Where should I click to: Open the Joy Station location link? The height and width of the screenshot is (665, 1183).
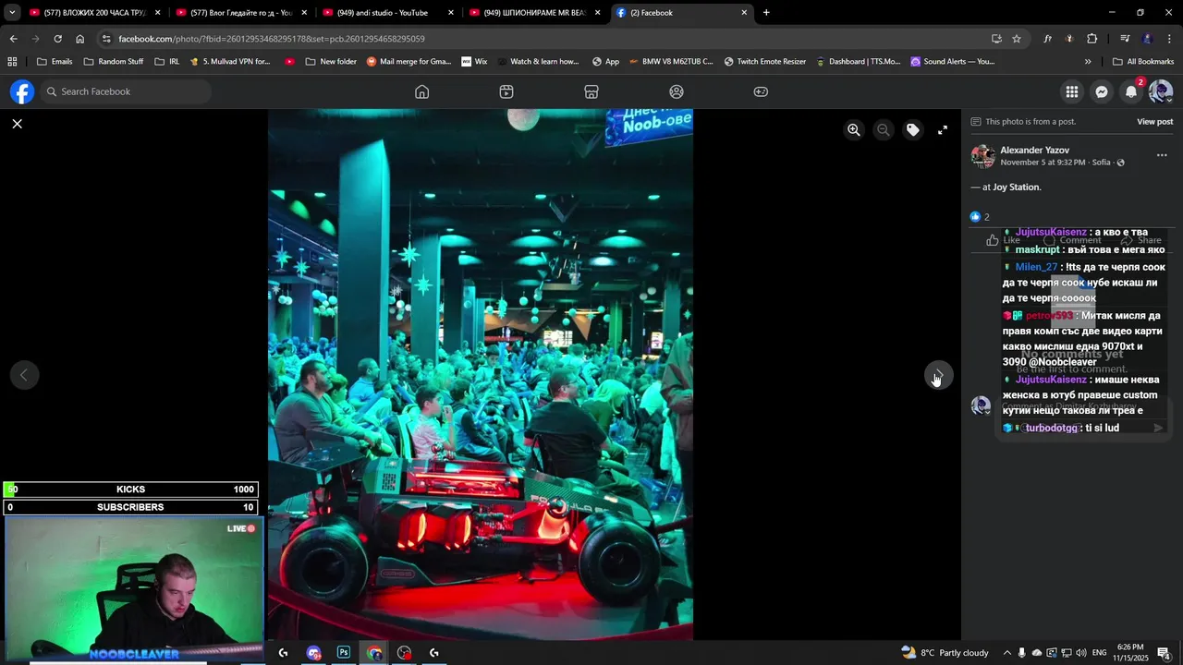click(x=1016, y=187)
